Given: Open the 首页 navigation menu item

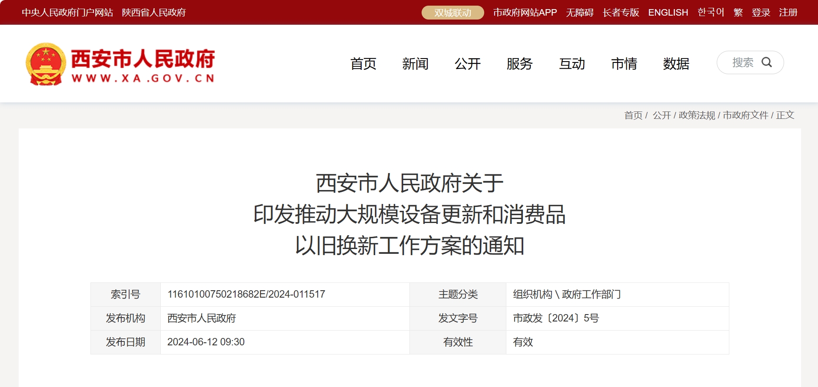Looking at the screenshot, I should (363, 64).
